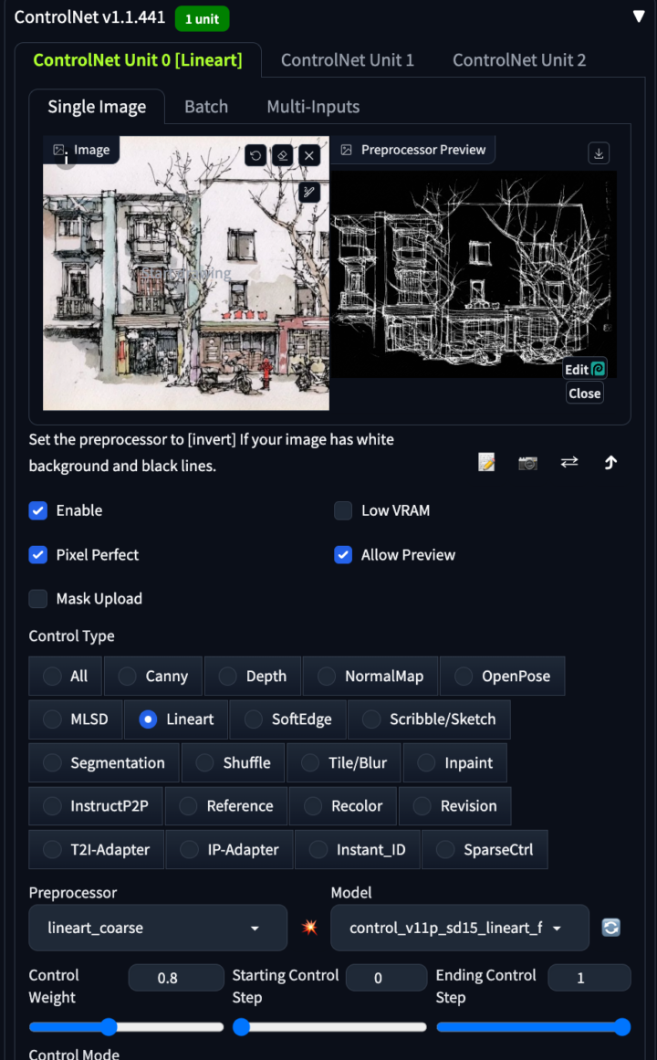Enable the Low VRAM option

coord(343,510)
